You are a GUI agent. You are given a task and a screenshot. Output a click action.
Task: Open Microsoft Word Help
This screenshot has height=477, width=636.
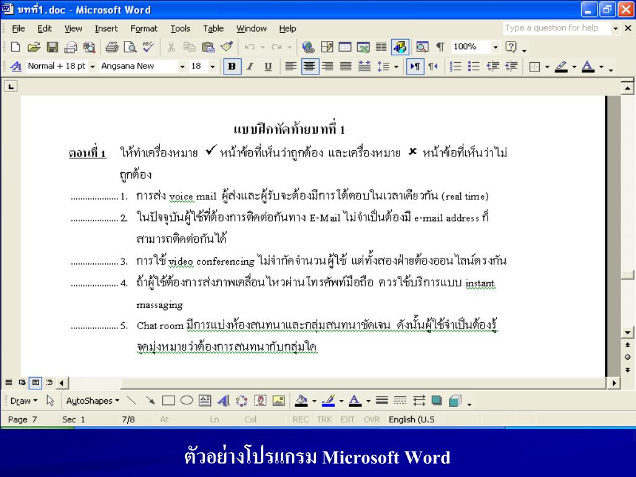pos(511,47)
